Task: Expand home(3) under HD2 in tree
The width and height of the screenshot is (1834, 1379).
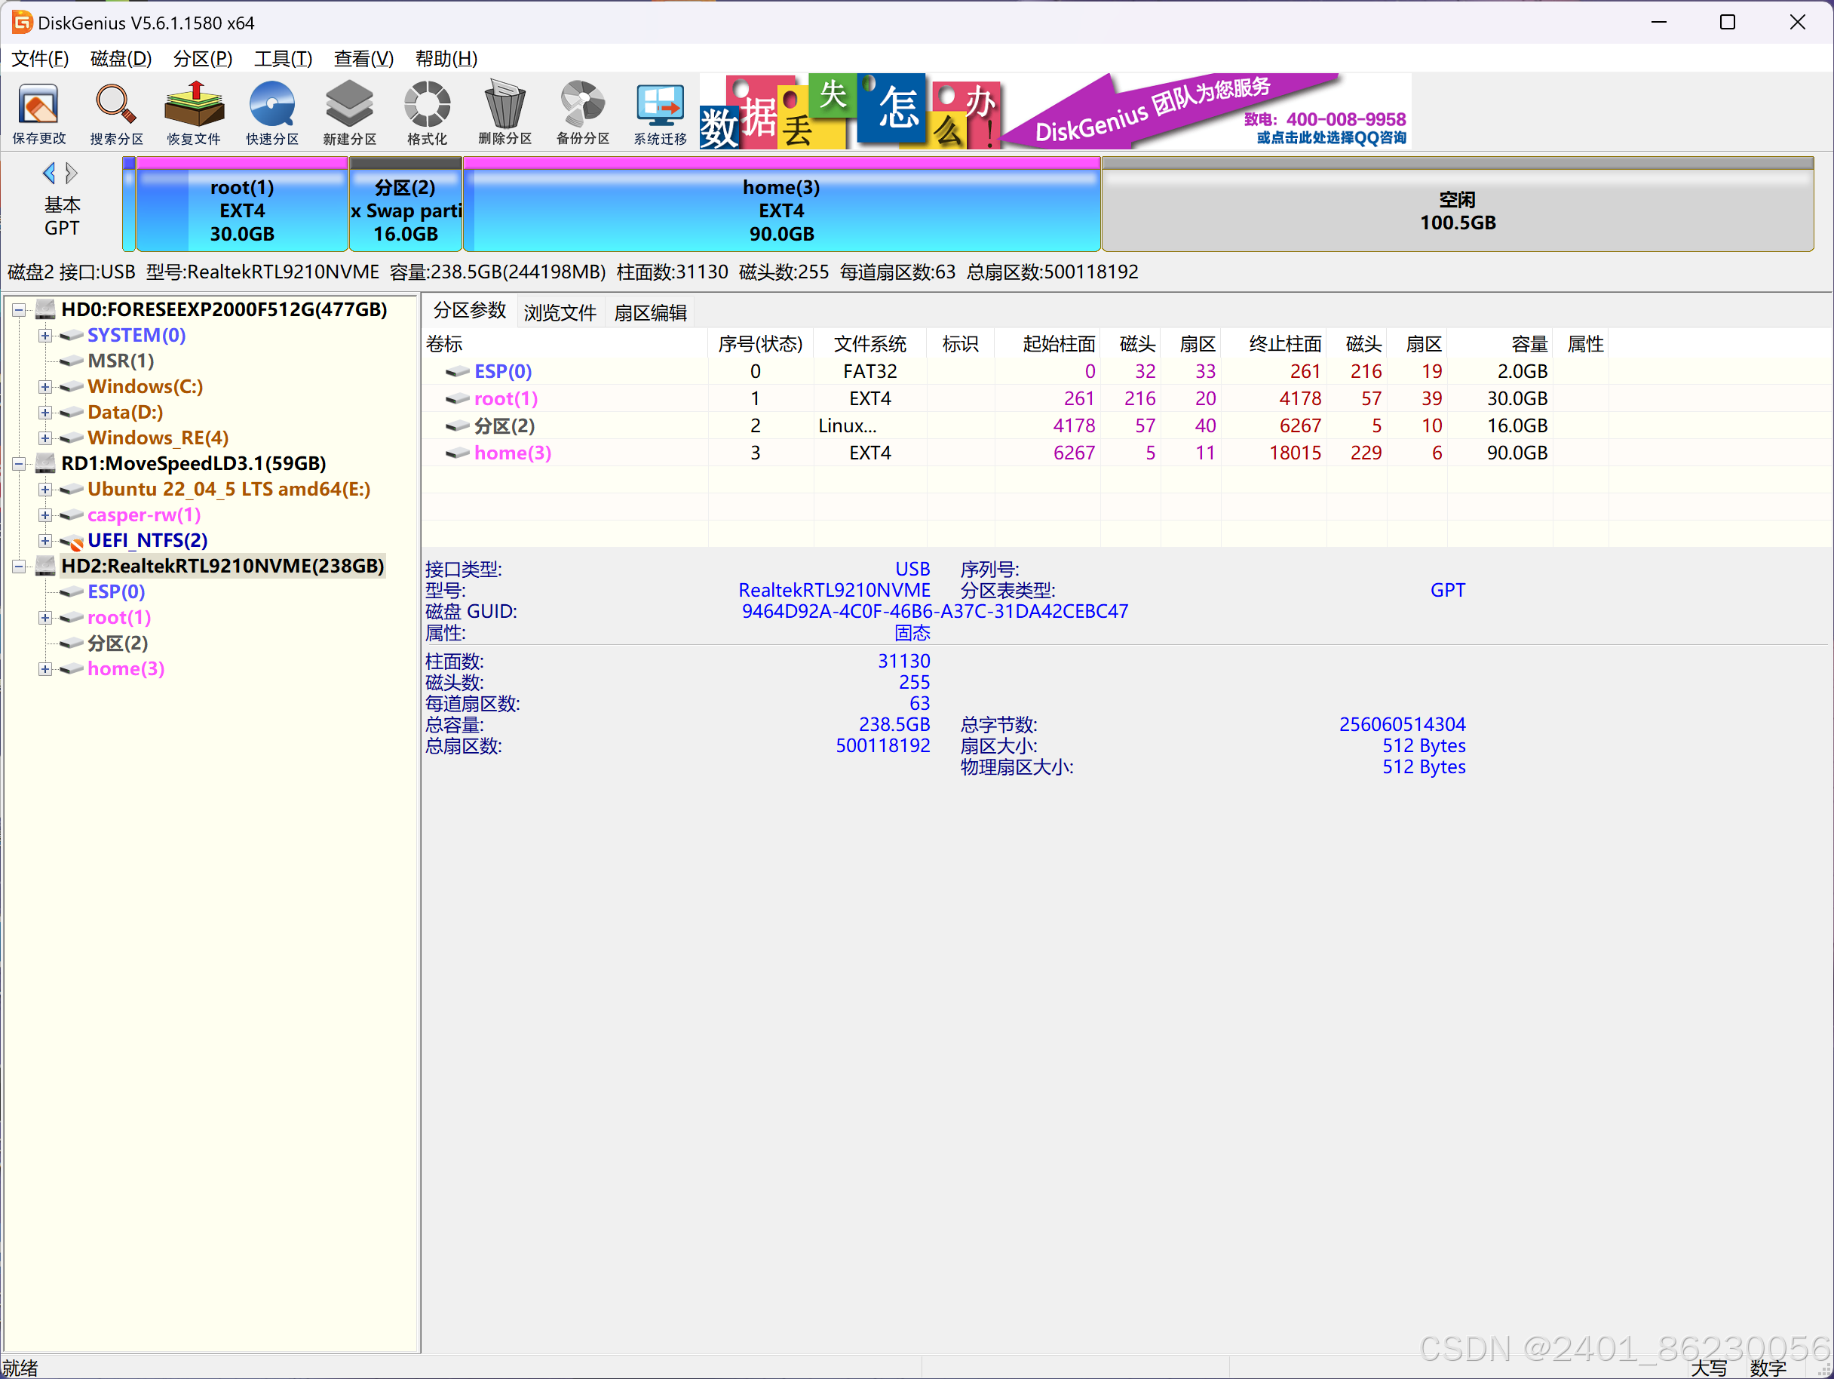Action: pyautogui.click(x=44, y=669)
